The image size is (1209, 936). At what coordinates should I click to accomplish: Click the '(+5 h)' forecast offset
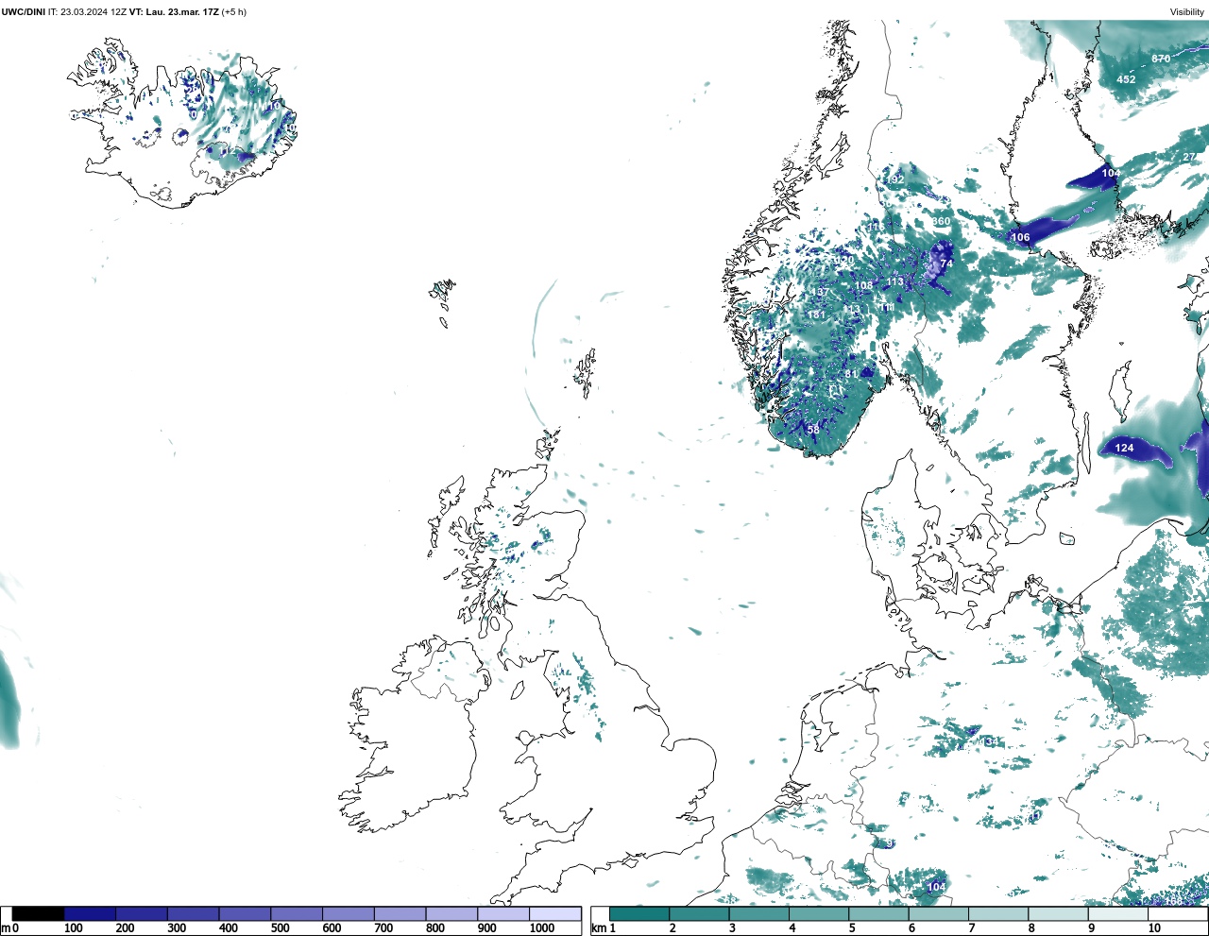(x=234, y=12)
